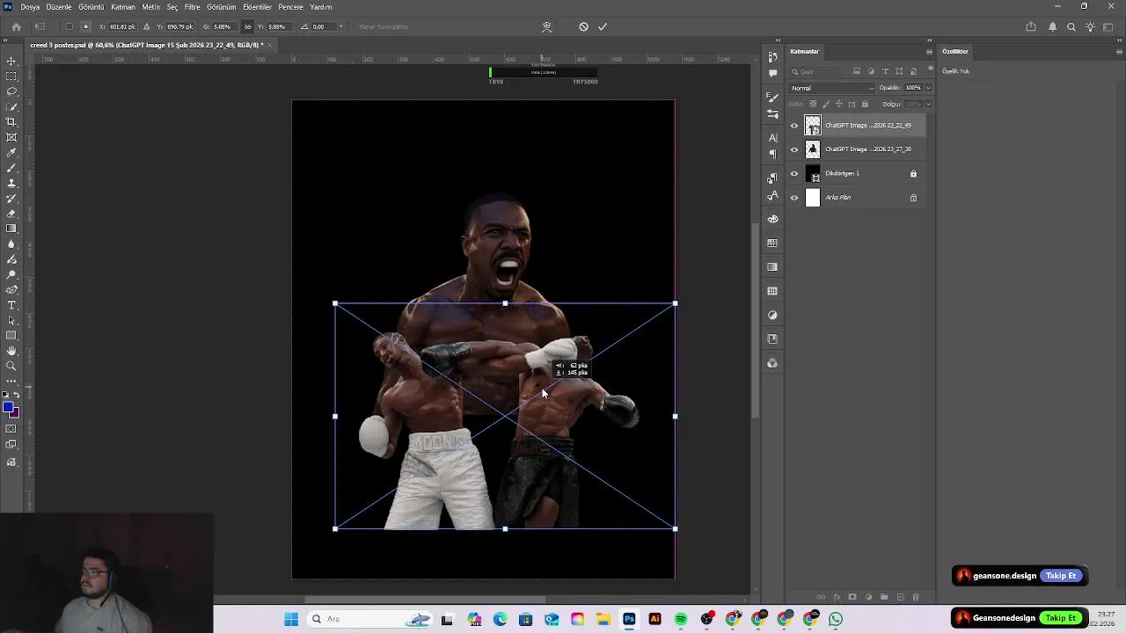Select the Eyedropper tool
The height and width of the screenshot is (633, 1126).
[11, 153]
